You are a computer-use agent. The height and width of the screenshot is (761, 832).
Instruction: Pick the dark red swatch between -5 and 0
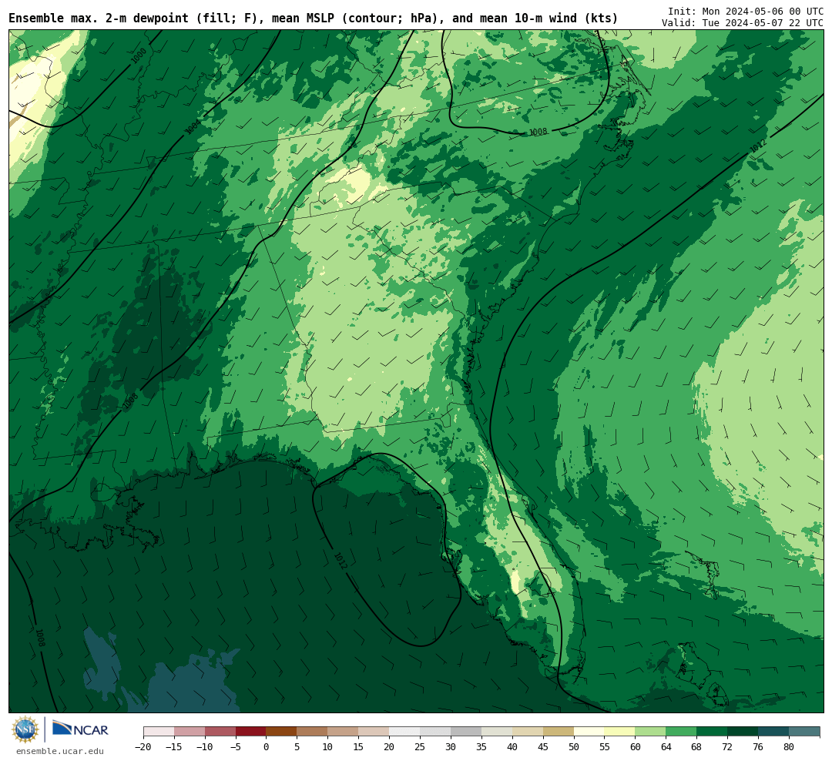pyautogui.click(x=251, y=732)
